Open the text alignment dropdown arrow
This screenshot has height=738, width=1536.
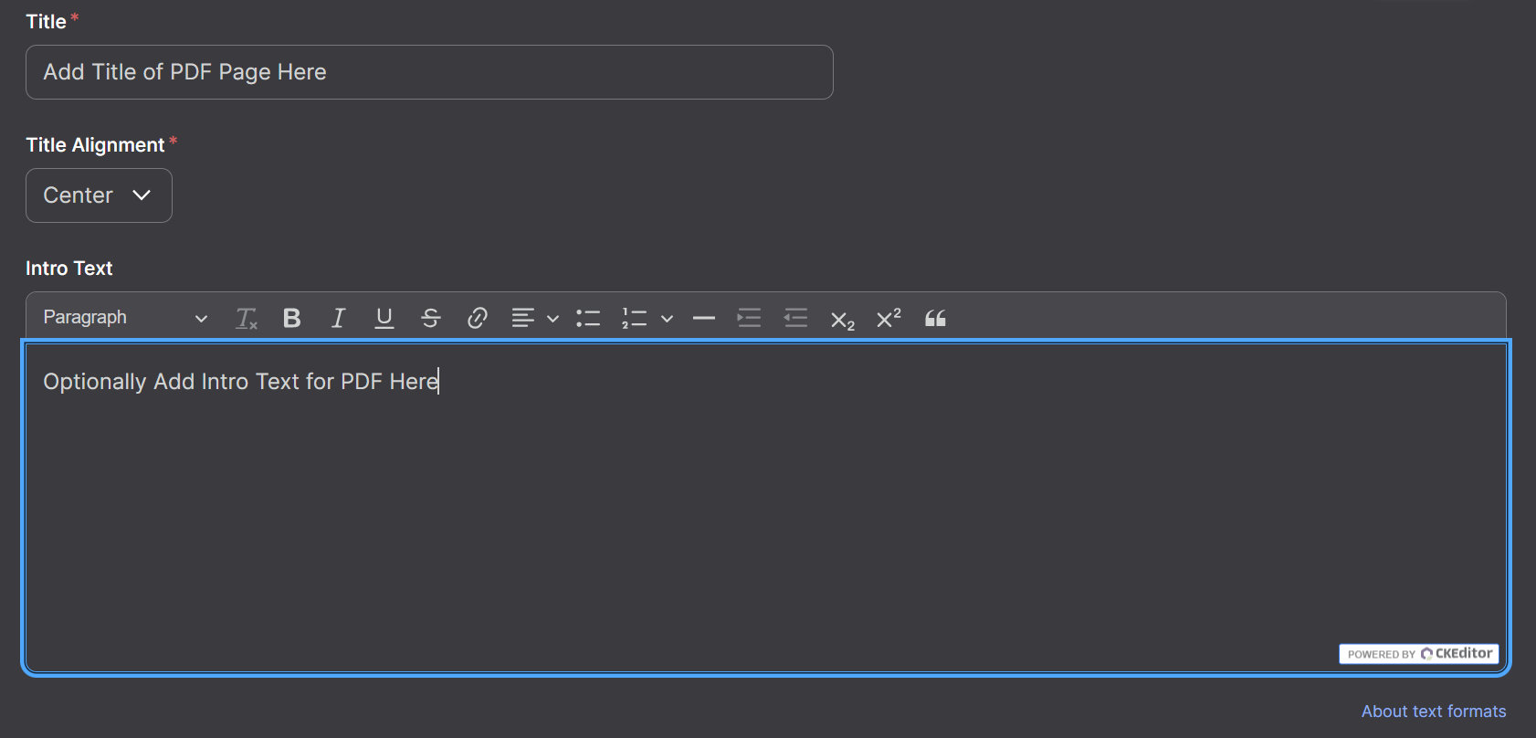[x=552, y=319]
